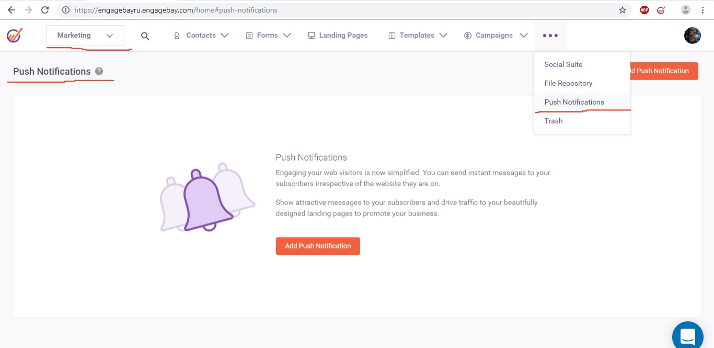Image resolution: width=714 pixels, height=348 pixels.
Task: Open Trash from the dropdown menu
Action: pyautogui.click(x=554, y=121)
